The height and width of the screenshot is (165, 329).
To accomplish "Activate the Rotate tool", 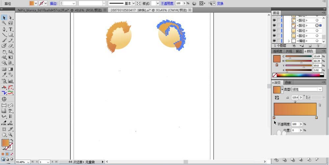I will pyautogui.click(x=4, y=52).
